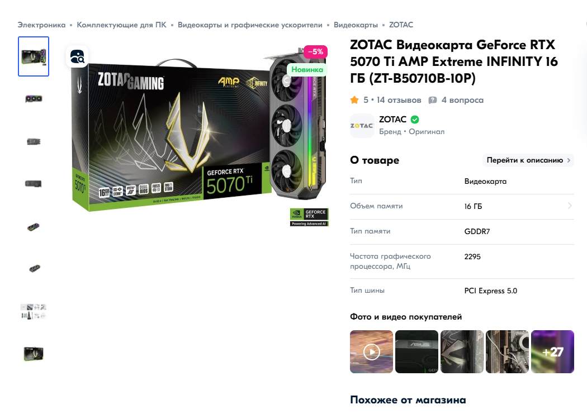587x414 pixels.
Task: Click the visual search icon on product image
Action: (78, 56)
